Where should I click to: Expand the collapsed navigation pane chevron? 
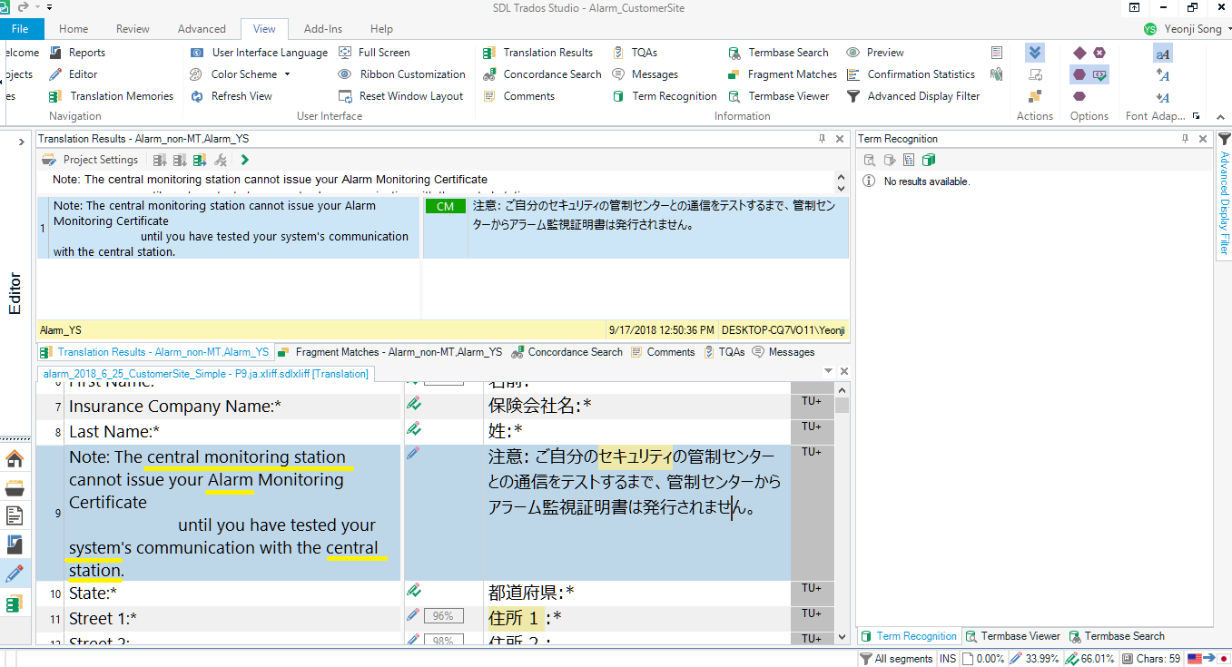pos(20,142)
